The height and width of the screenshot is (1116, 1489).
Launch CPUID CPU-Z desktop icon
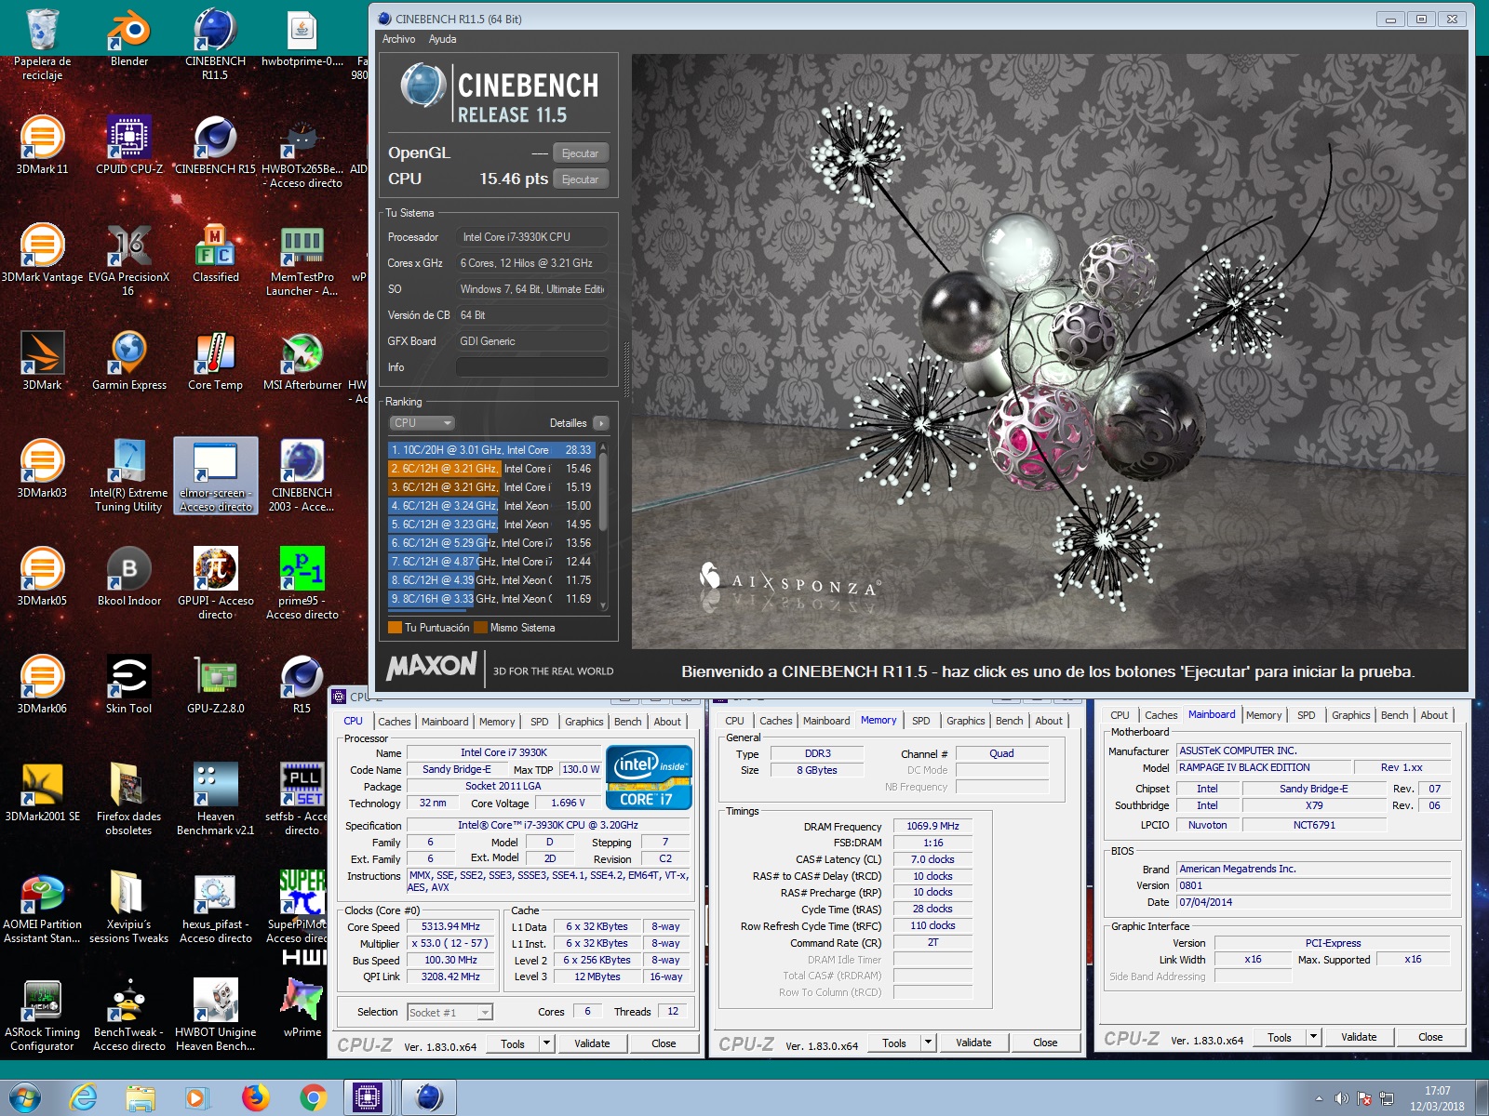click(129, 145)
